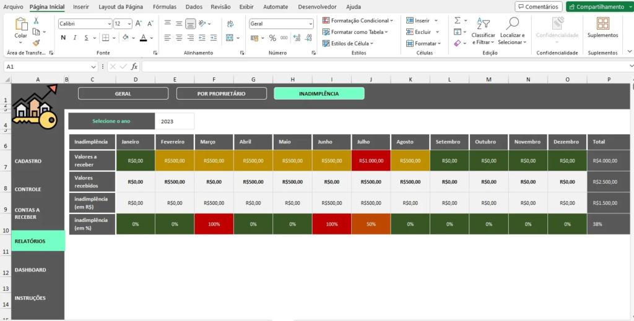Image resolution: width=634 pixels, height=321 pixels.
Task: Click the year cell showing 2023
Action: click(x=174, y=121)
